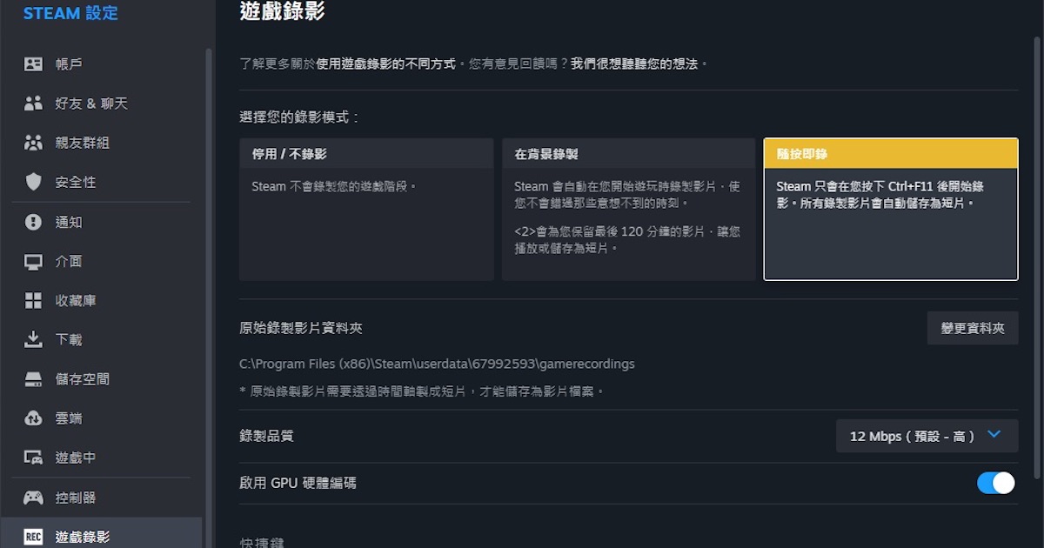Select the 隨按即錄 recording mode

click(x=891, y=209)
